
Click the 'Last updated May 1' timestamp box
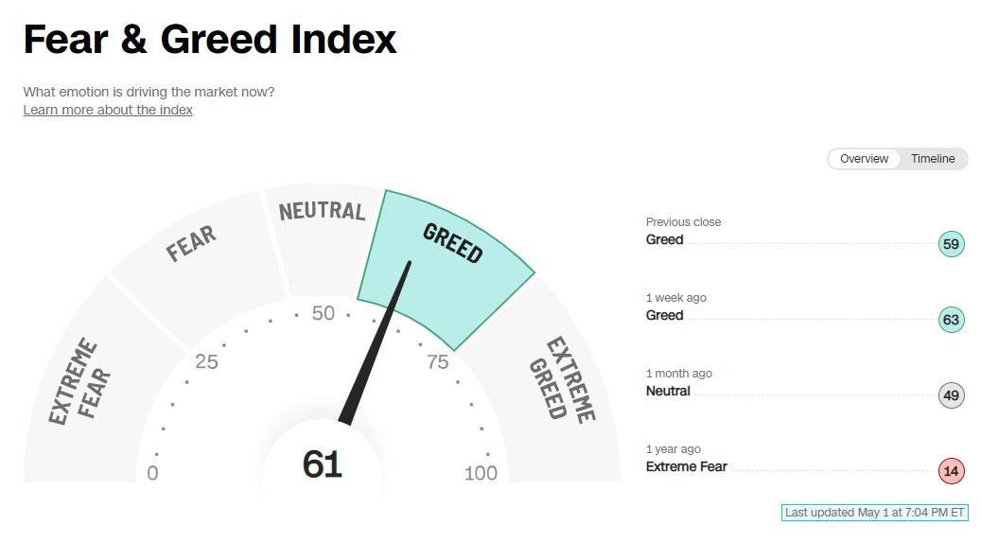(x=875, y=513)
